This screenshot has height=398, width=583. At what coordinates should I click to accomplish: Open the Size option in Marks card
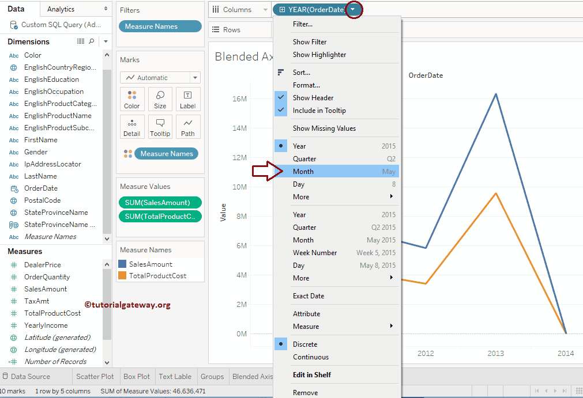click(160, 98)
